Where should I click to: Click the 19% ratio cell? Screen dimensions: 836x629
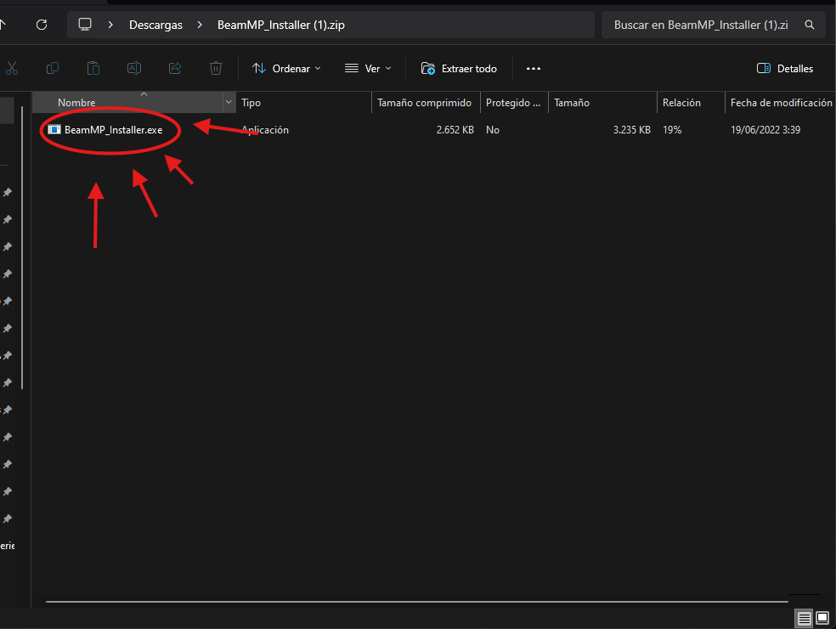click(x=672, y=130)
